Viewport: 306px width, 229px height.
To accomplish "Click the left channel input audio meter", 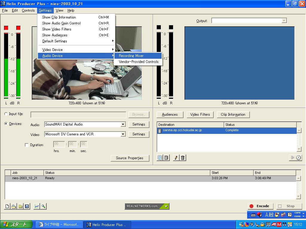I will [x=6, y=66].
